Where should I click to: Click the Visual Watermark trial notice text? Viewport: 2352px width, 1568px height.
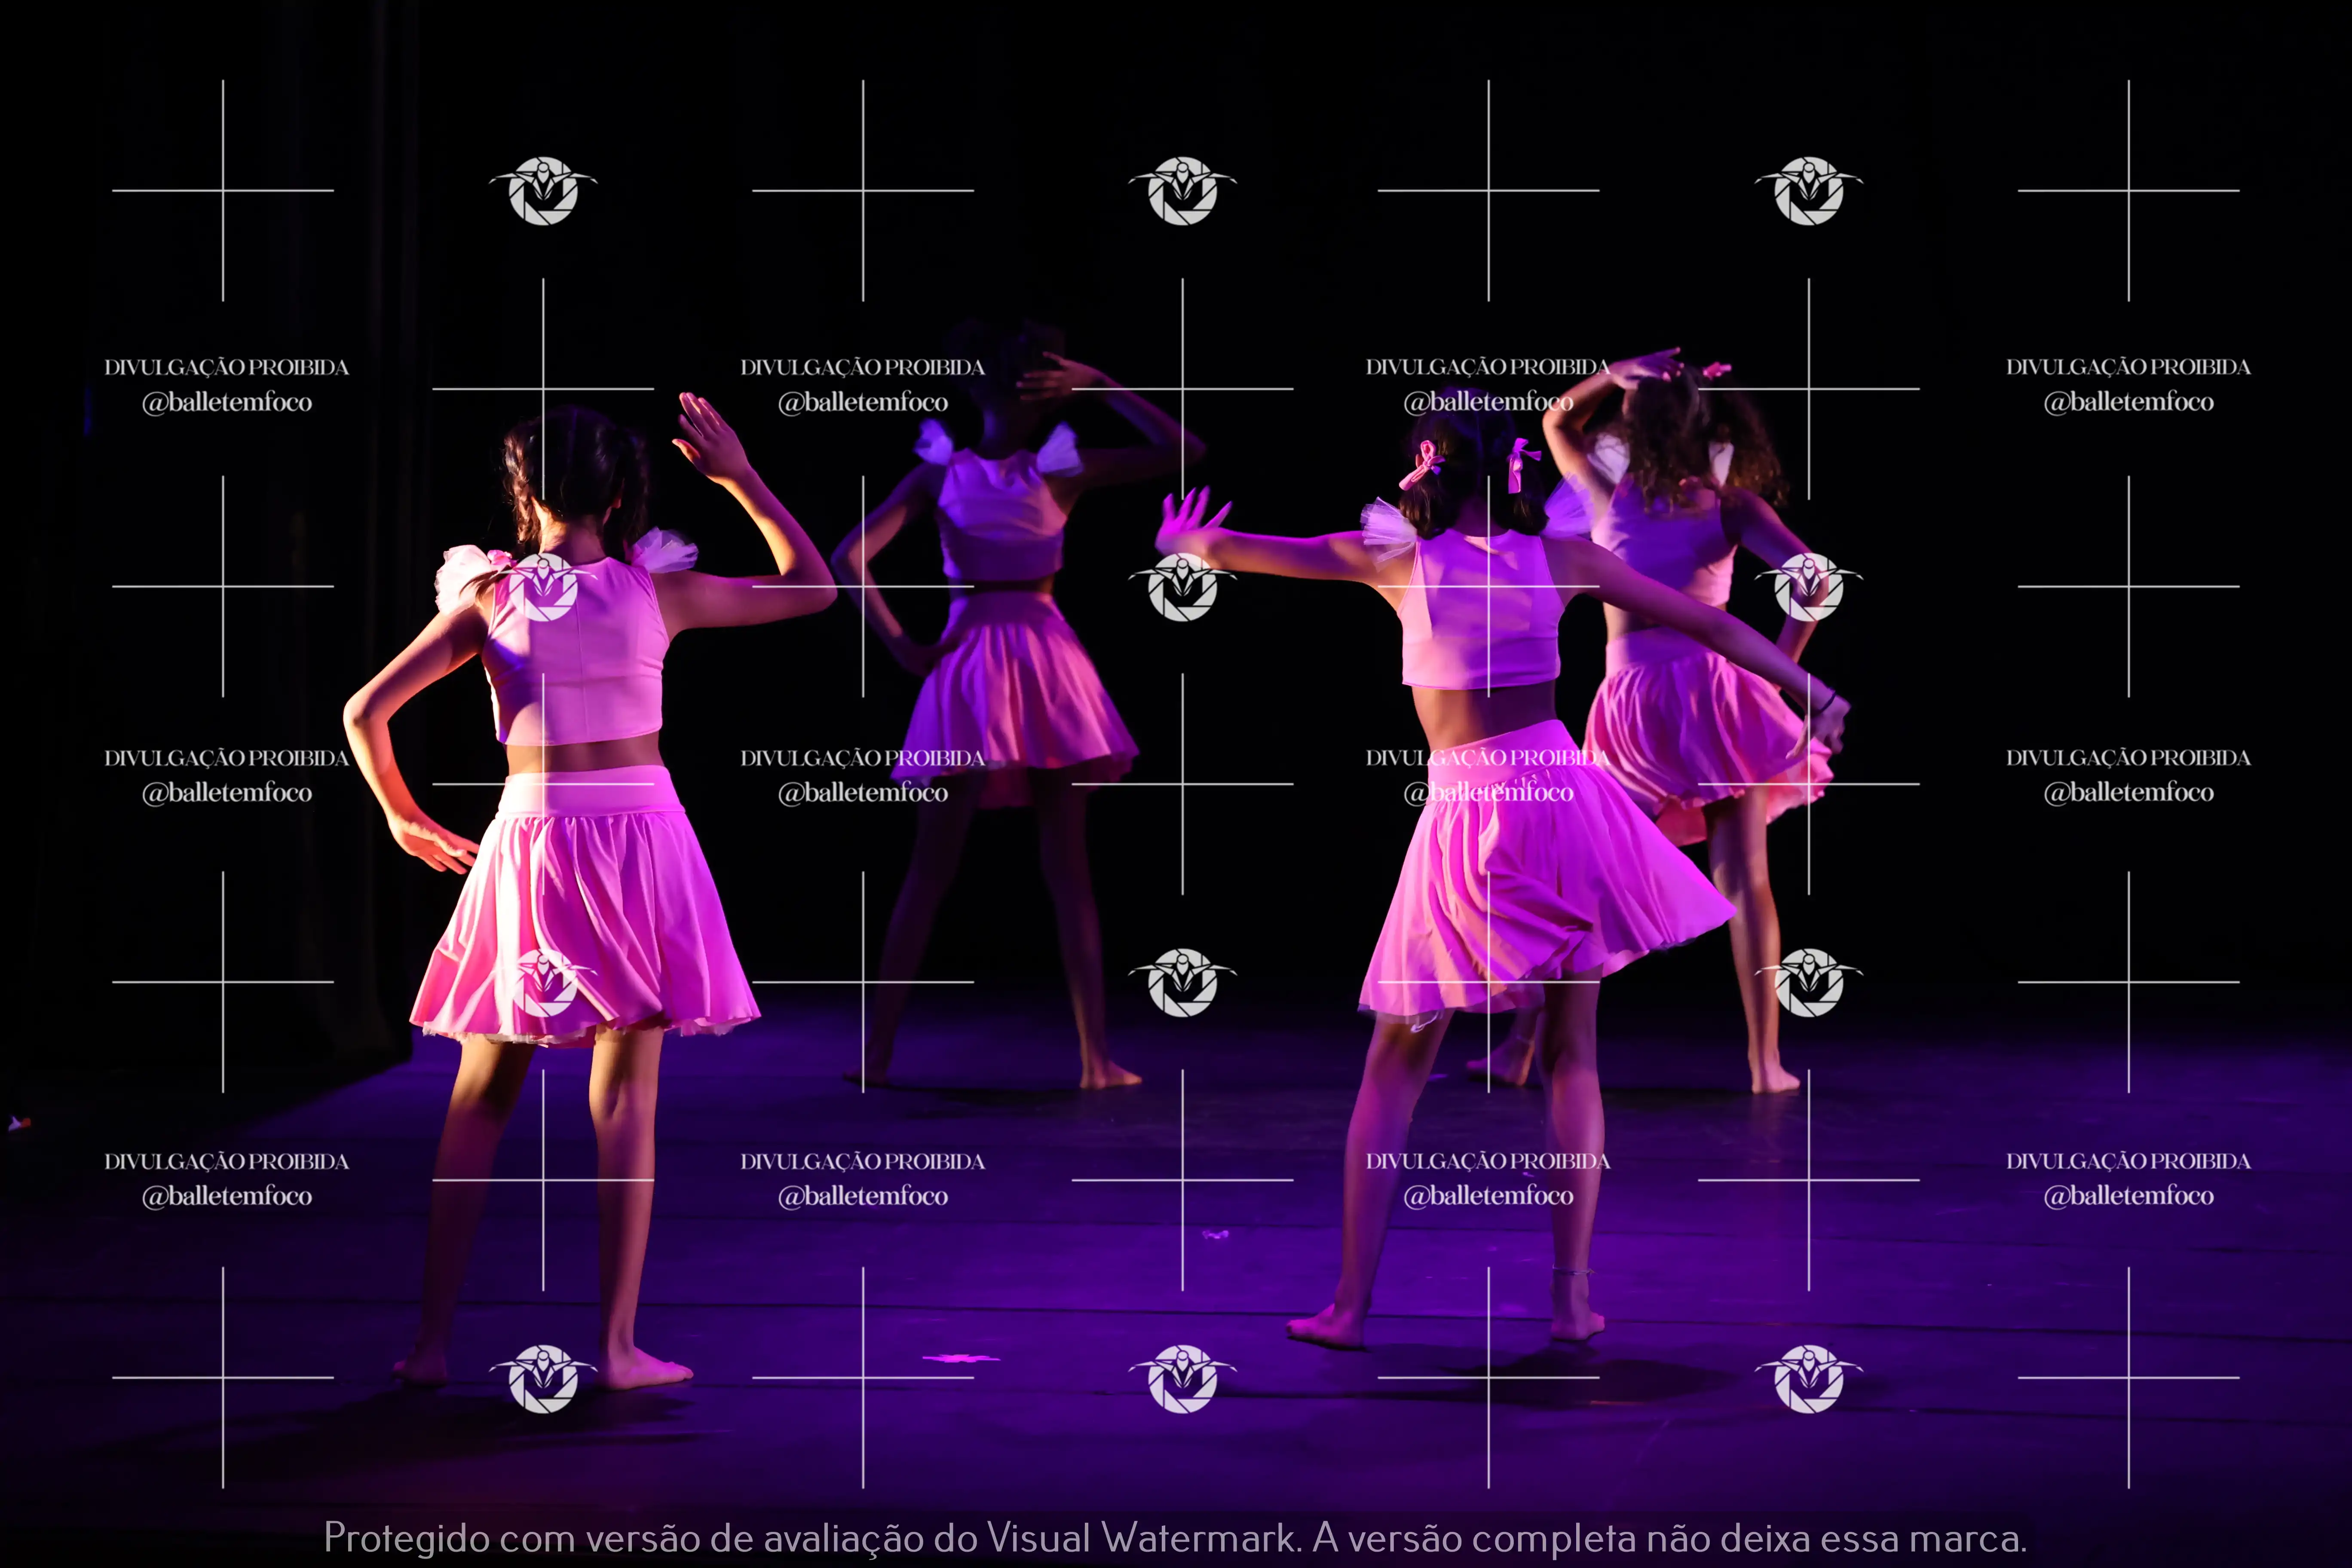pos(1176,1537)
